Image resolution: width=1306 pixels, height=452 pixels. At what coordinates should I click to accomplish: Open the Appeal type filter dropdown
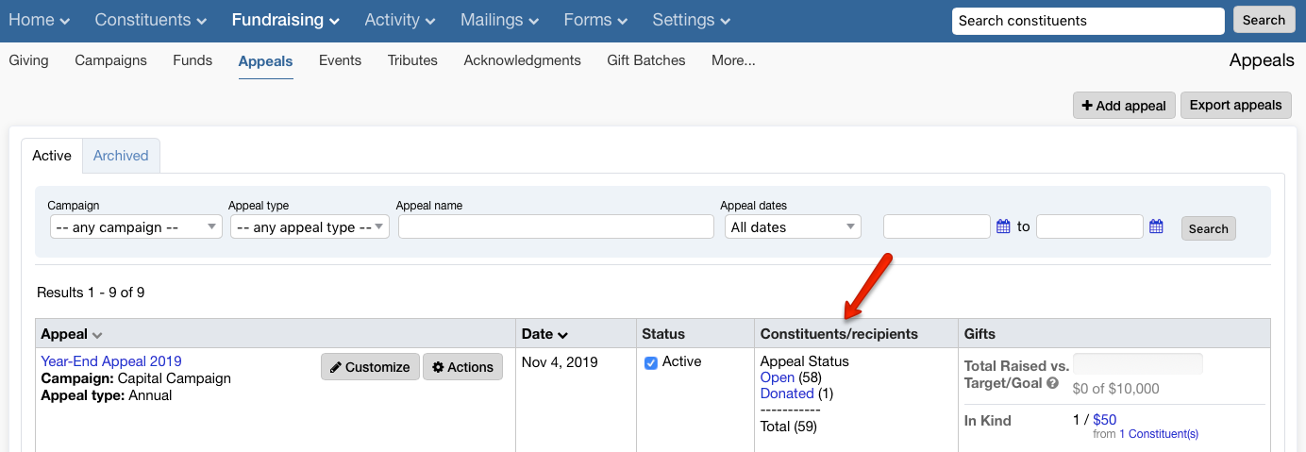(x=310, y=226)
